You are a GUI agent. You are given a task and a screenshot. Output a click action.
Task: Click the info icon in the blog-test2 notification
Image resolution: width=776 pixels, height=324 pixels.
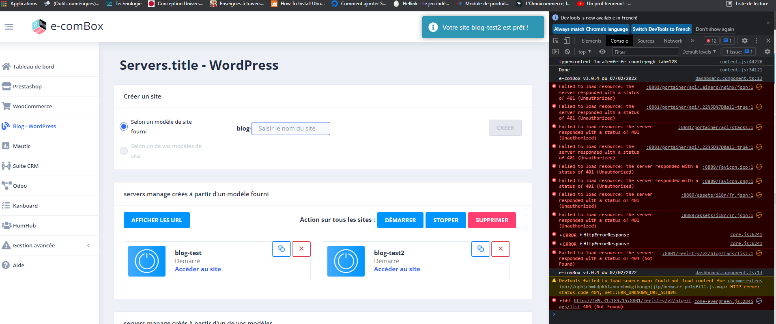point(433,27)
